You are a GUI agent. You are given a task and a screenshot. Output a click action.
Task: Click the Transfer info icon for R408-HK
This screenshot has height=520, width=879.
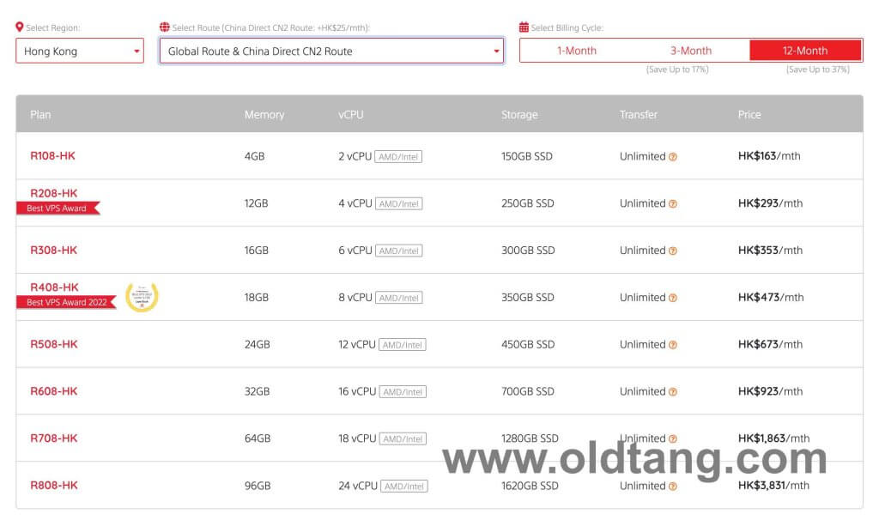coord(673,299)
